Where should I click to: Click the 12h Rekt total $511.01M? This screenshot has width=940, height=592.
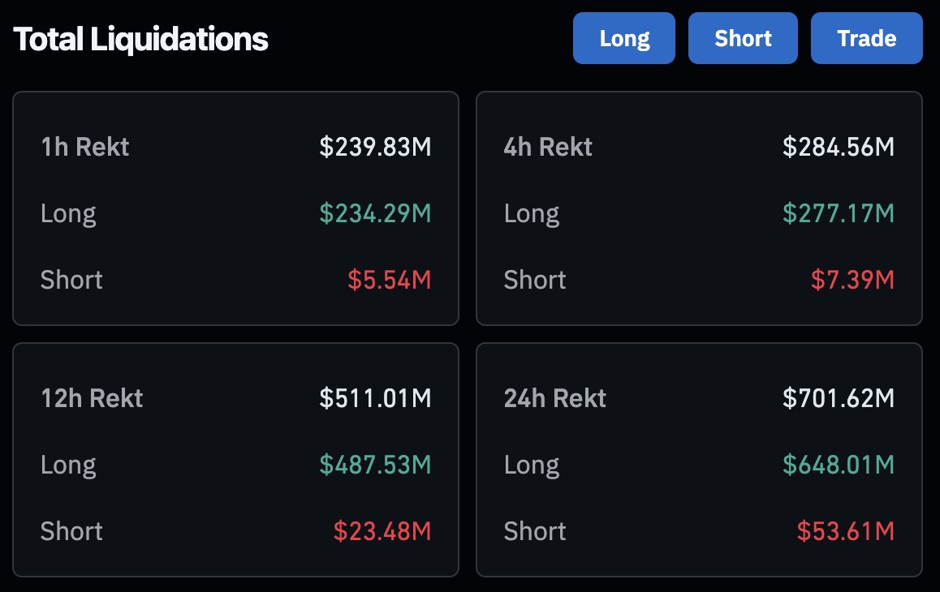click(375, 398)
